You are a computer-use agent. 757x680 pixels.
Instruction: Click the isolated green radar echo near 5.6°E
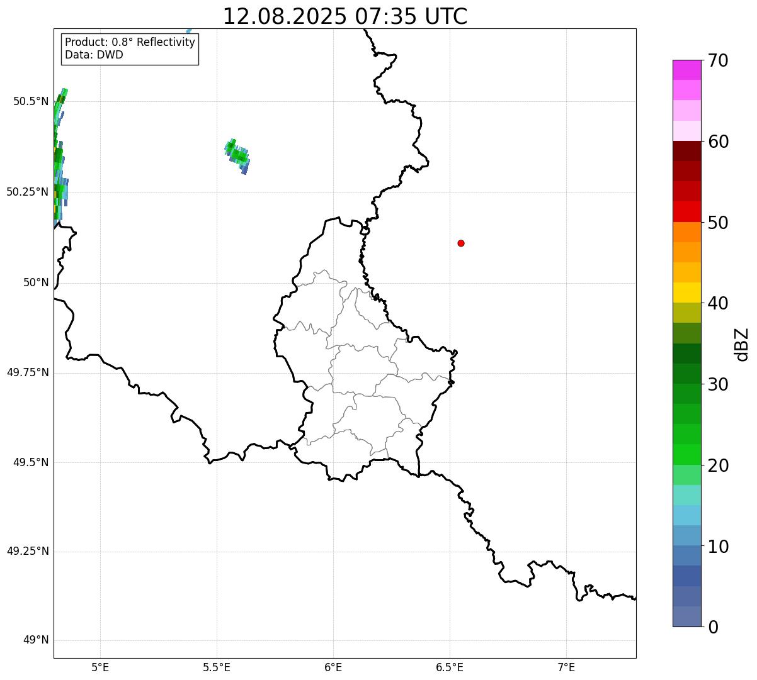click(237, 156)
